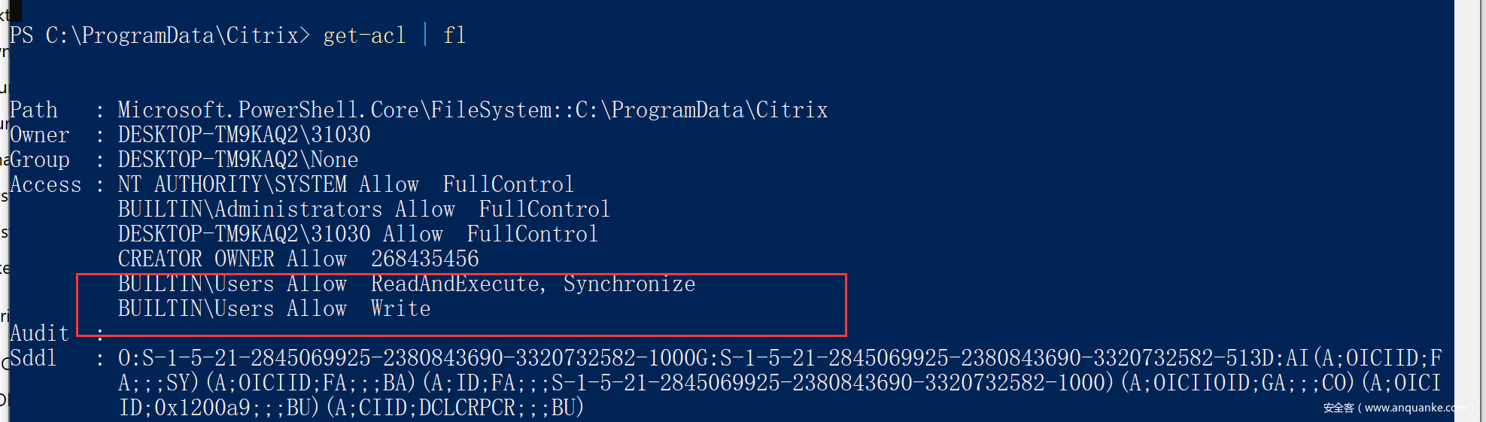The image size is (1486, 422).
Task: Click the fl command after the pipe
Action: 454,35
